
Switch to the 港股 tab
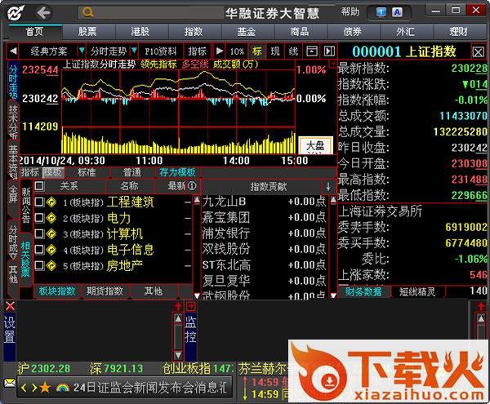[x=140, y=32]
